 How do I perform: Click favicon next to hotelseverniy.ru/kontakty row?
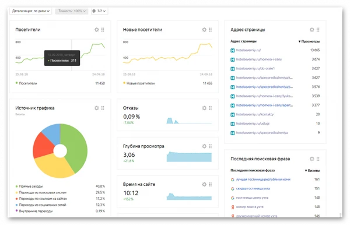[232, 115]
